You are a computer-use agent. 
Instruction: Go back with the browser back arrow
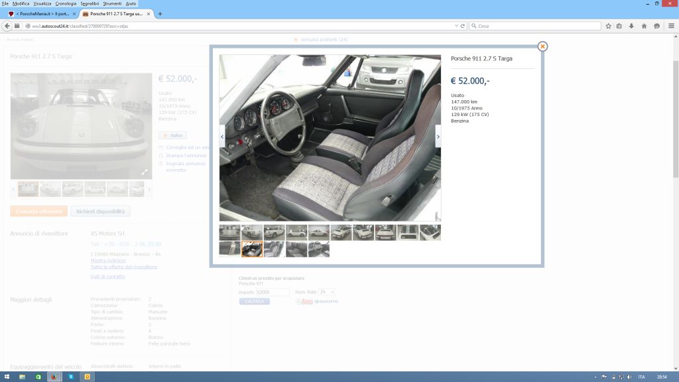7,26
